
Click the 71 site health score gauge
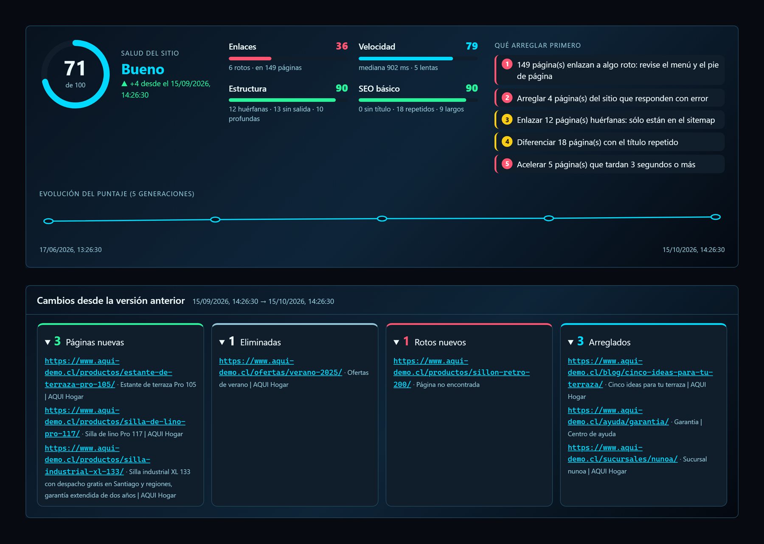coord(75,74)
